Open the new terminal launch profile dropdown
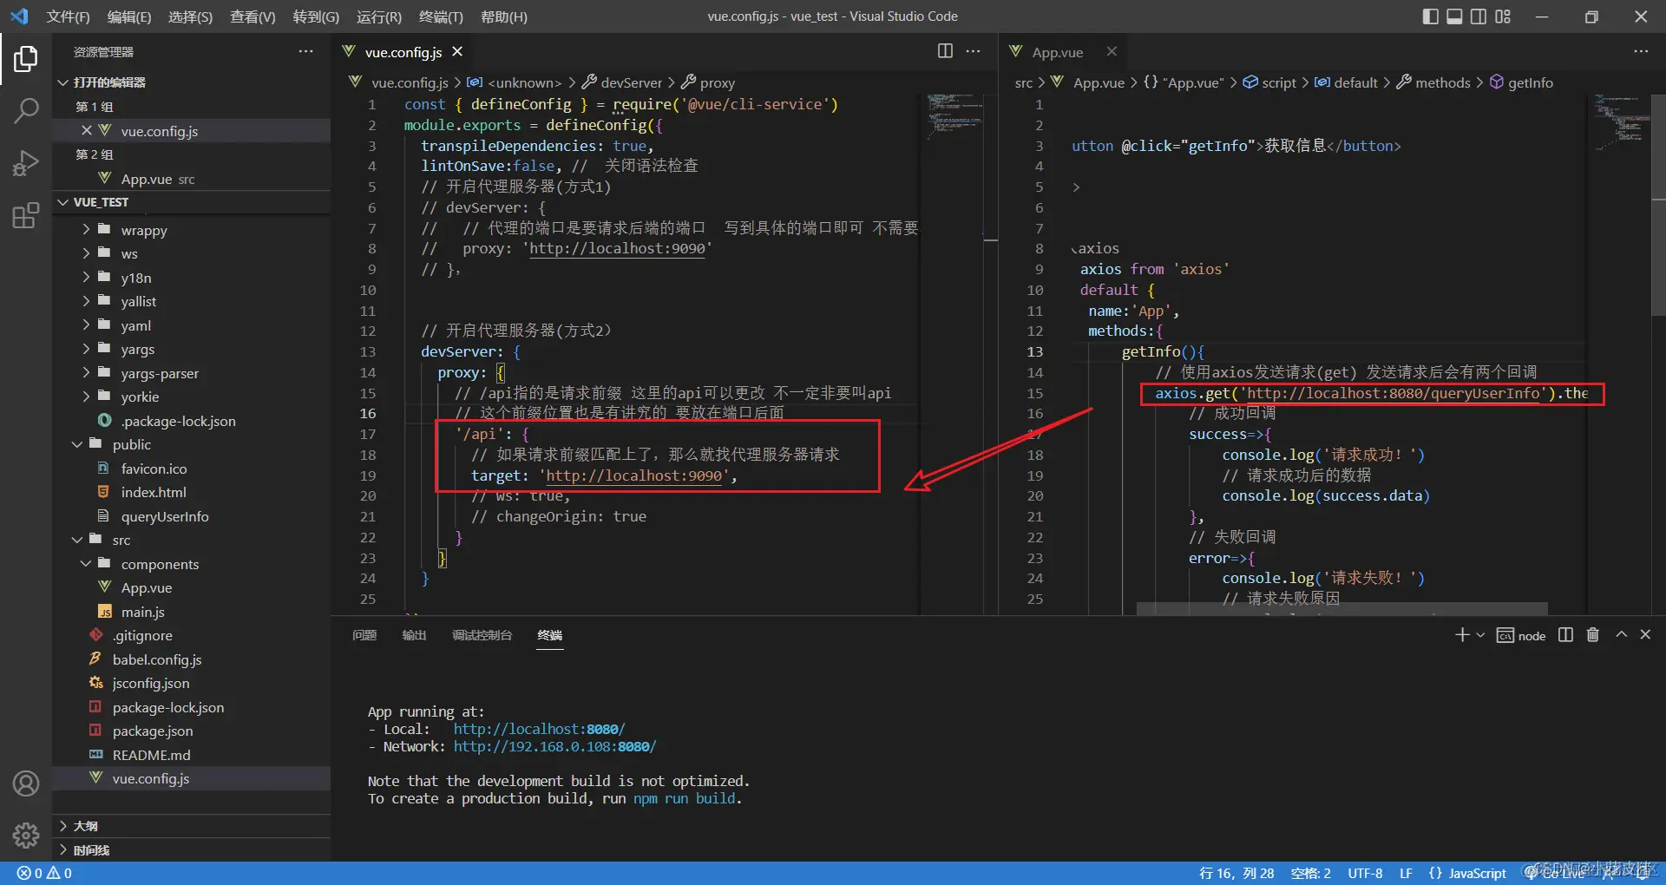The height and width of the screenshot is (885, 1666). coord(1480,635)
